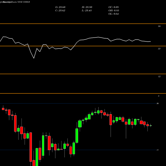This screenshot has height=166, width=166.
Task: Click the indicator axis label 22
Action: pos(159,49)
